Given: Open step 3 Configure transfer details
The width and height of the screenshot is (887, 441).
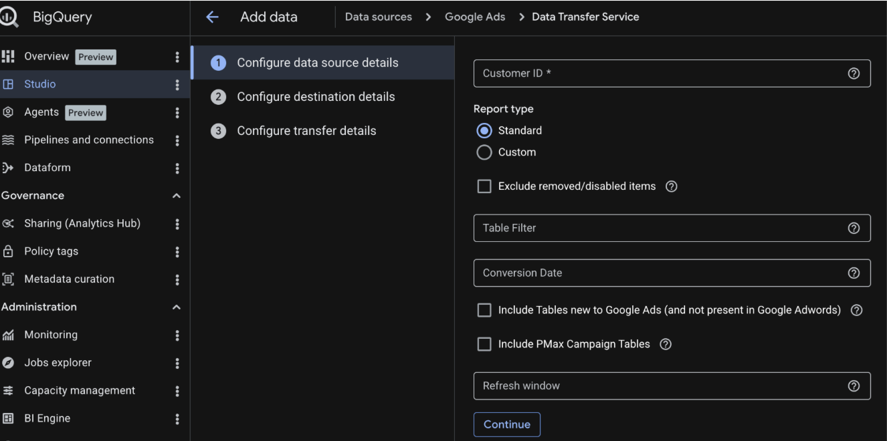Looking at the screenshot, I should (x=322, y=131).
